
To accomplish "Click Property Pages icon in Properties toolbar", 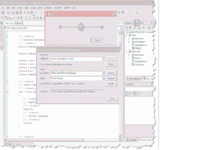I will (x=138, y=93).
